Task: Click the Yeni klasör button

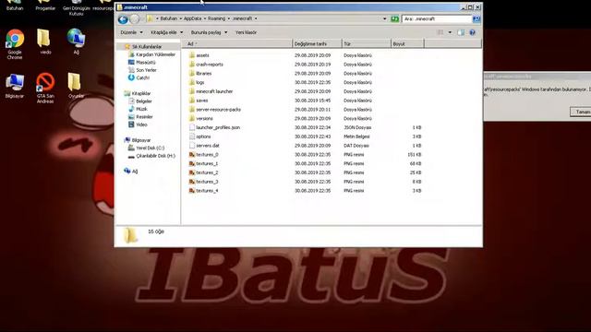Action: coord(246,33)
